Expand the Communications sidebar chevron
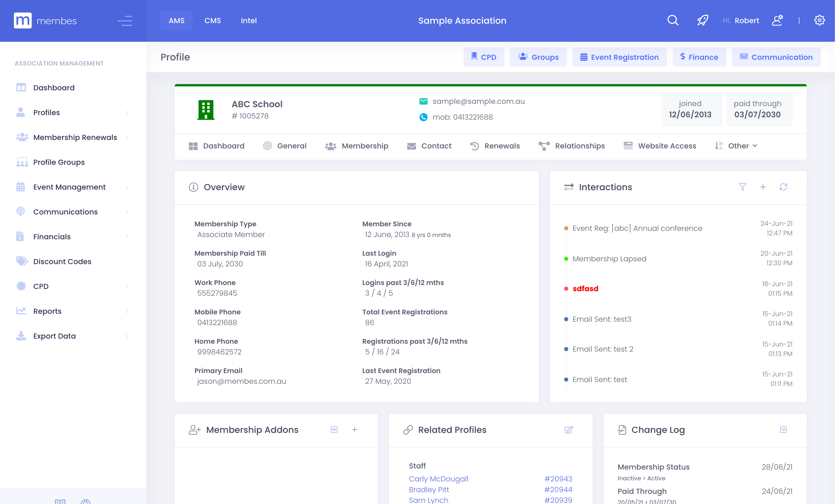 [127, 212]
